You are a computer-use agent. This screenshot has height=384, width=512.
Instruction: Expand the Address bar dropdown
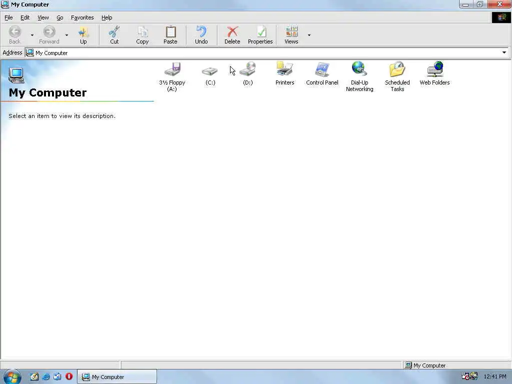[x=504, y=52]
